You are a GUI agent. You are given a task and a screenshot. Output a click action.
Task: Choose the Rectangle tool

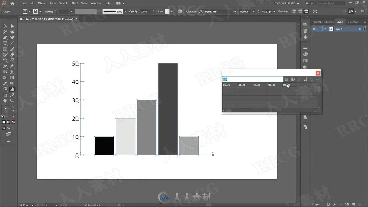click(5, 49)
